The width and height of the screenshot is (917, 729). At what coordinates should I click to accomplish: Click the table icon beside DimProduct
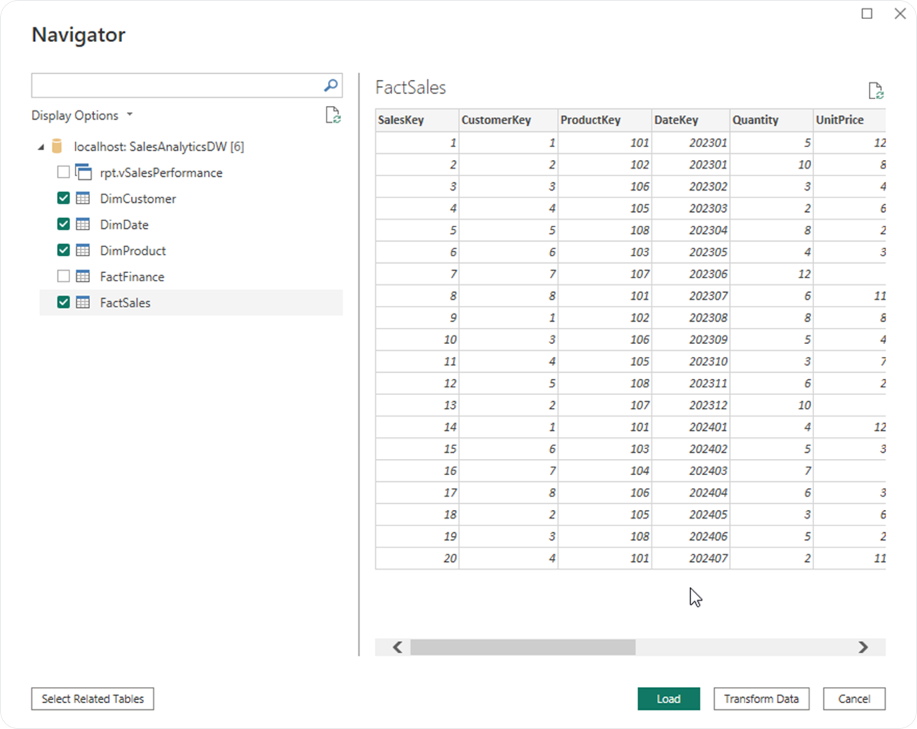point(85,250)
